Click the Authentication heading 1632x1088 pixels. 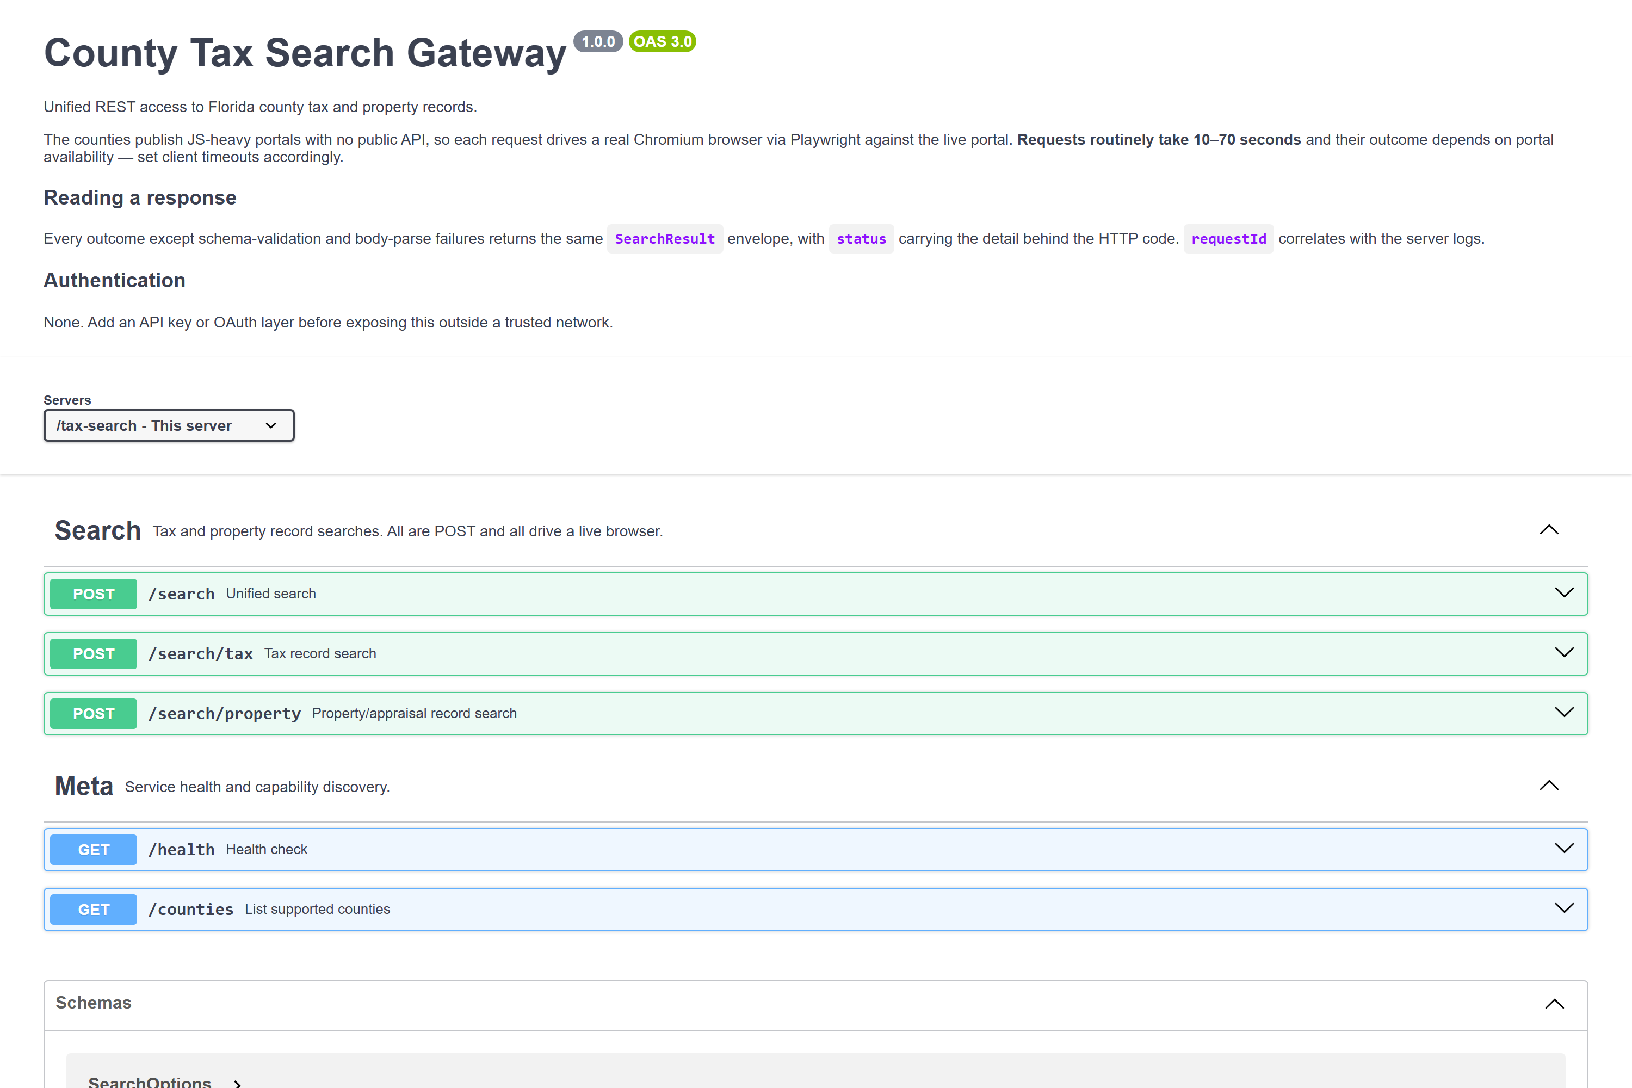pos(114,280)
